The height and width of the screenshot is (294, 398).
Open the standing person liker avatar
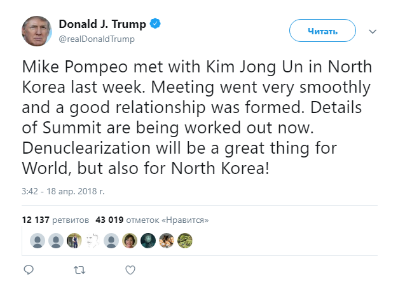tap(74, 241)
